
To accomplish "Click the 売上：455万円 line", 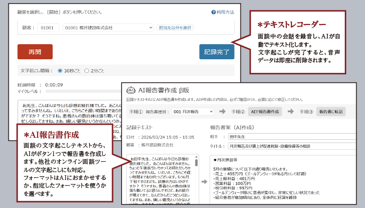I will point(260,174).
